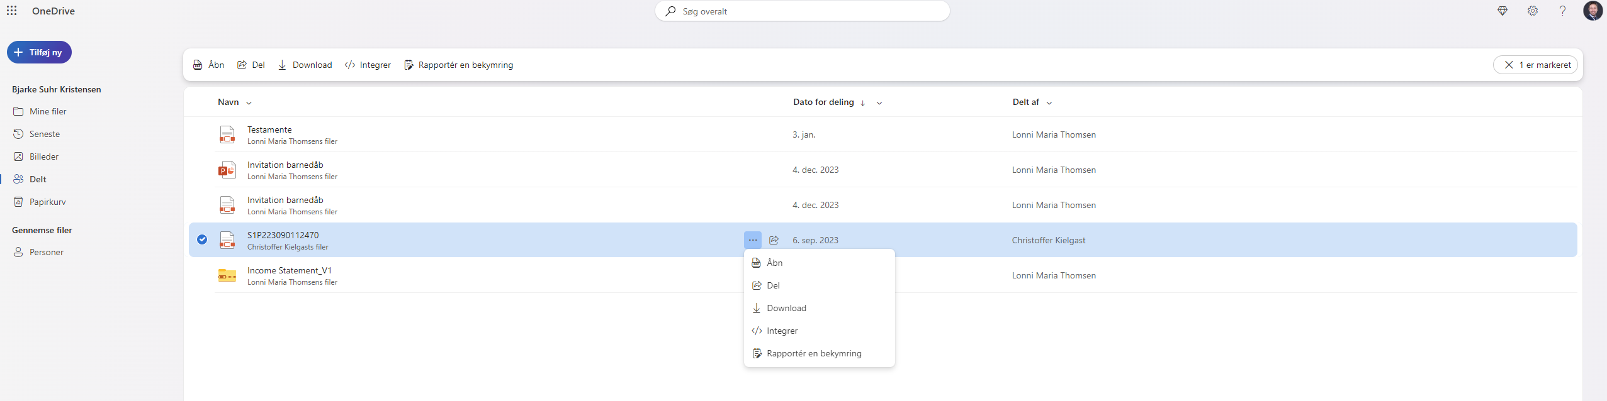Click Del in the top toolbar
Screen dimensions: 1607x401
click(251, 65)
